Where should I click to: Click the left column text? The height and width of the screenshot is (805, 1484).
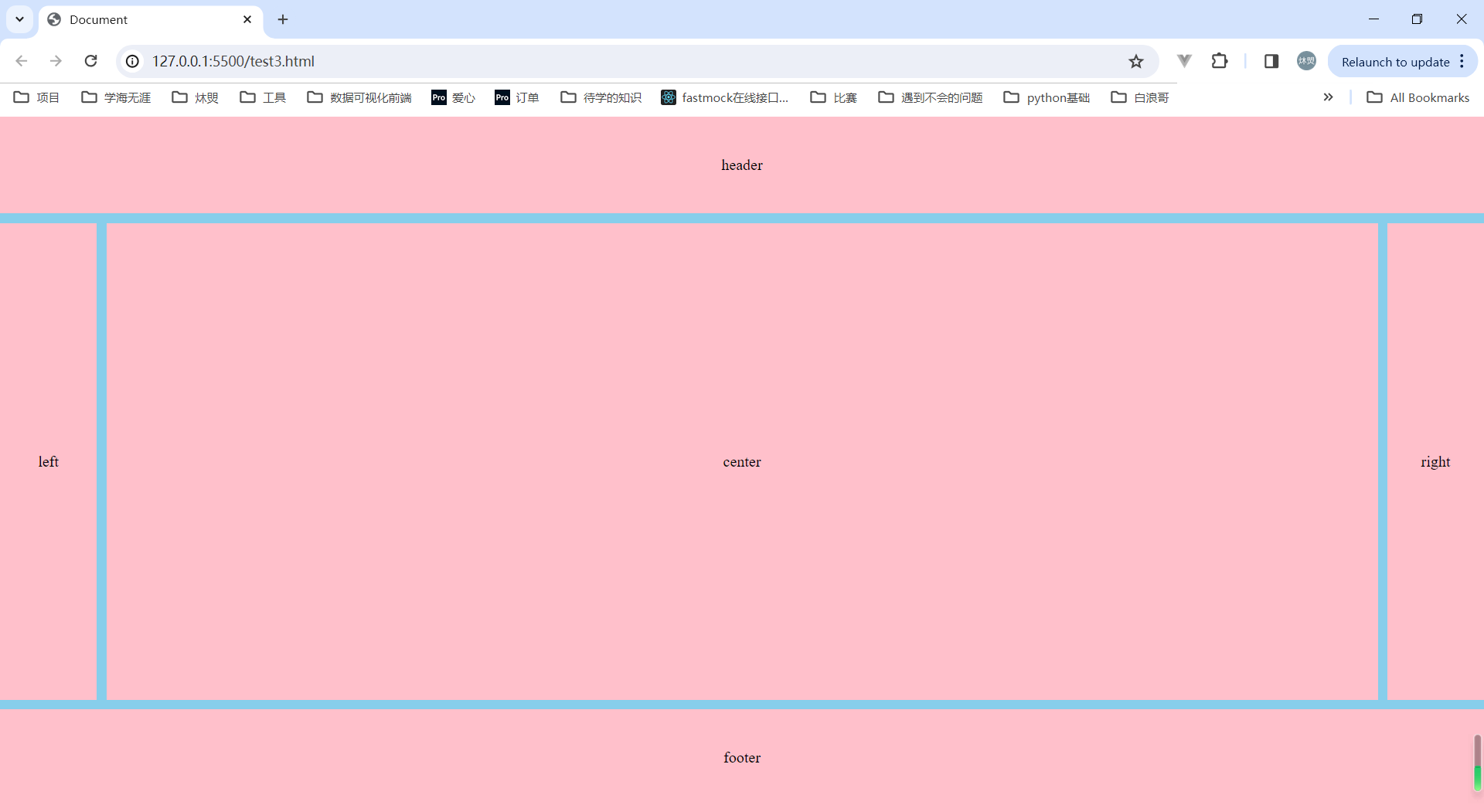[x=49, y=462]
